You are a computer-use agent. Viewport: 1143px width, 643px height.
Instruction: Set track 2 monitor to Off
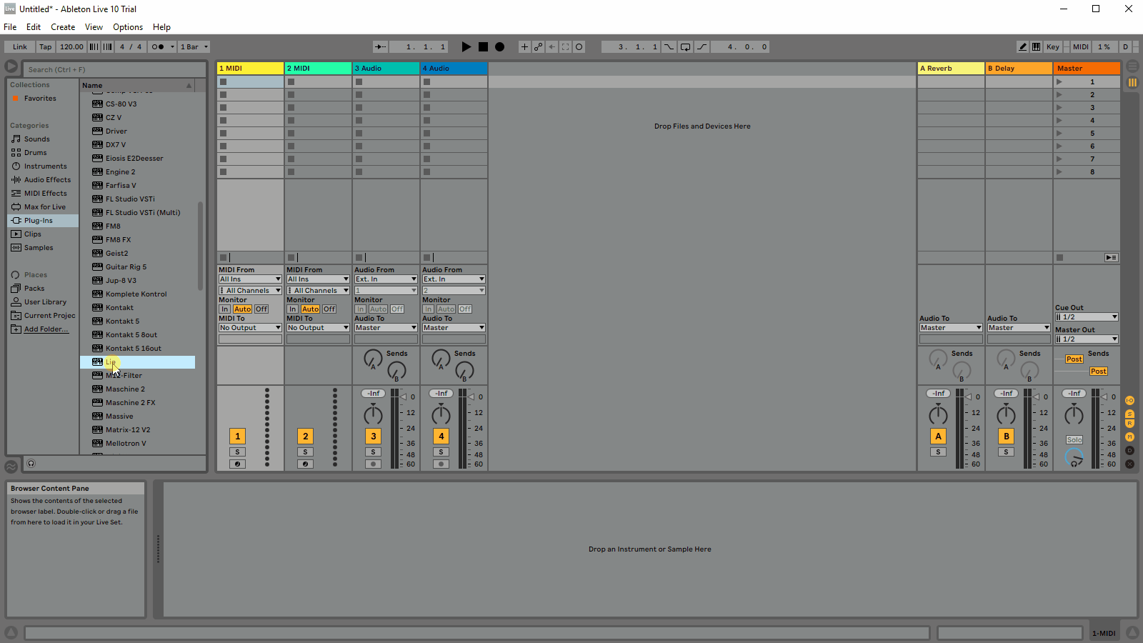tap(329, 309)
